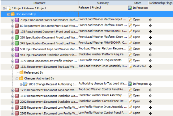Click summary 'Low Profile Washer Requirements'
This screenshot has height=116, width=173.
coord(100,60)
